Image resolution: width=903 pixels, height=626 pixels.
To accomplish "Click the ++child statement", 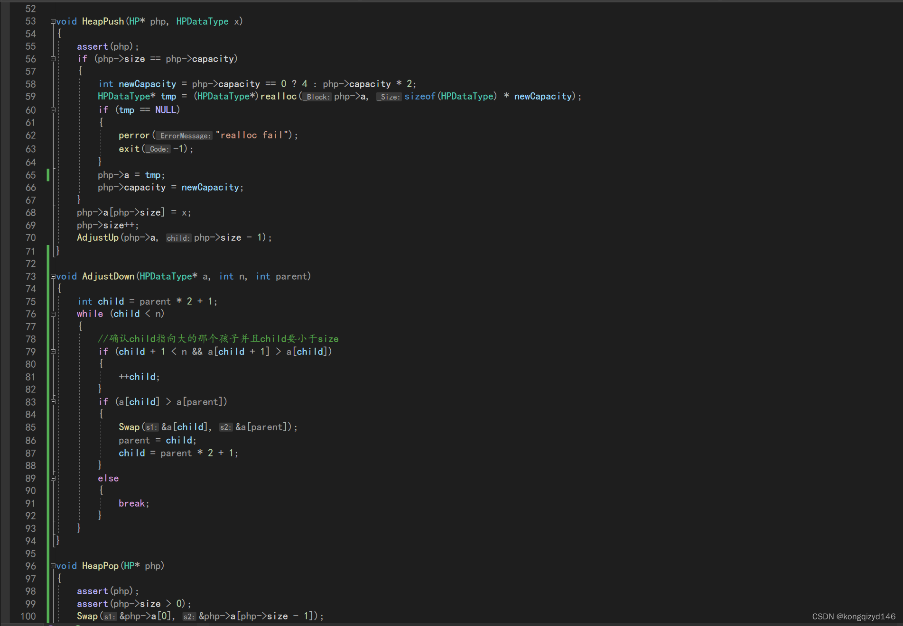I will (x=139, y=377).
